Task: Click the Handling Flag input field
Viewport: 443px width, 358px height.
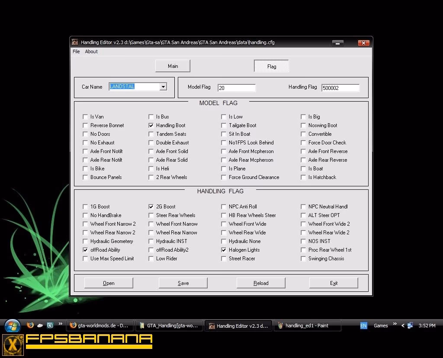Action: tap(340, 88)
